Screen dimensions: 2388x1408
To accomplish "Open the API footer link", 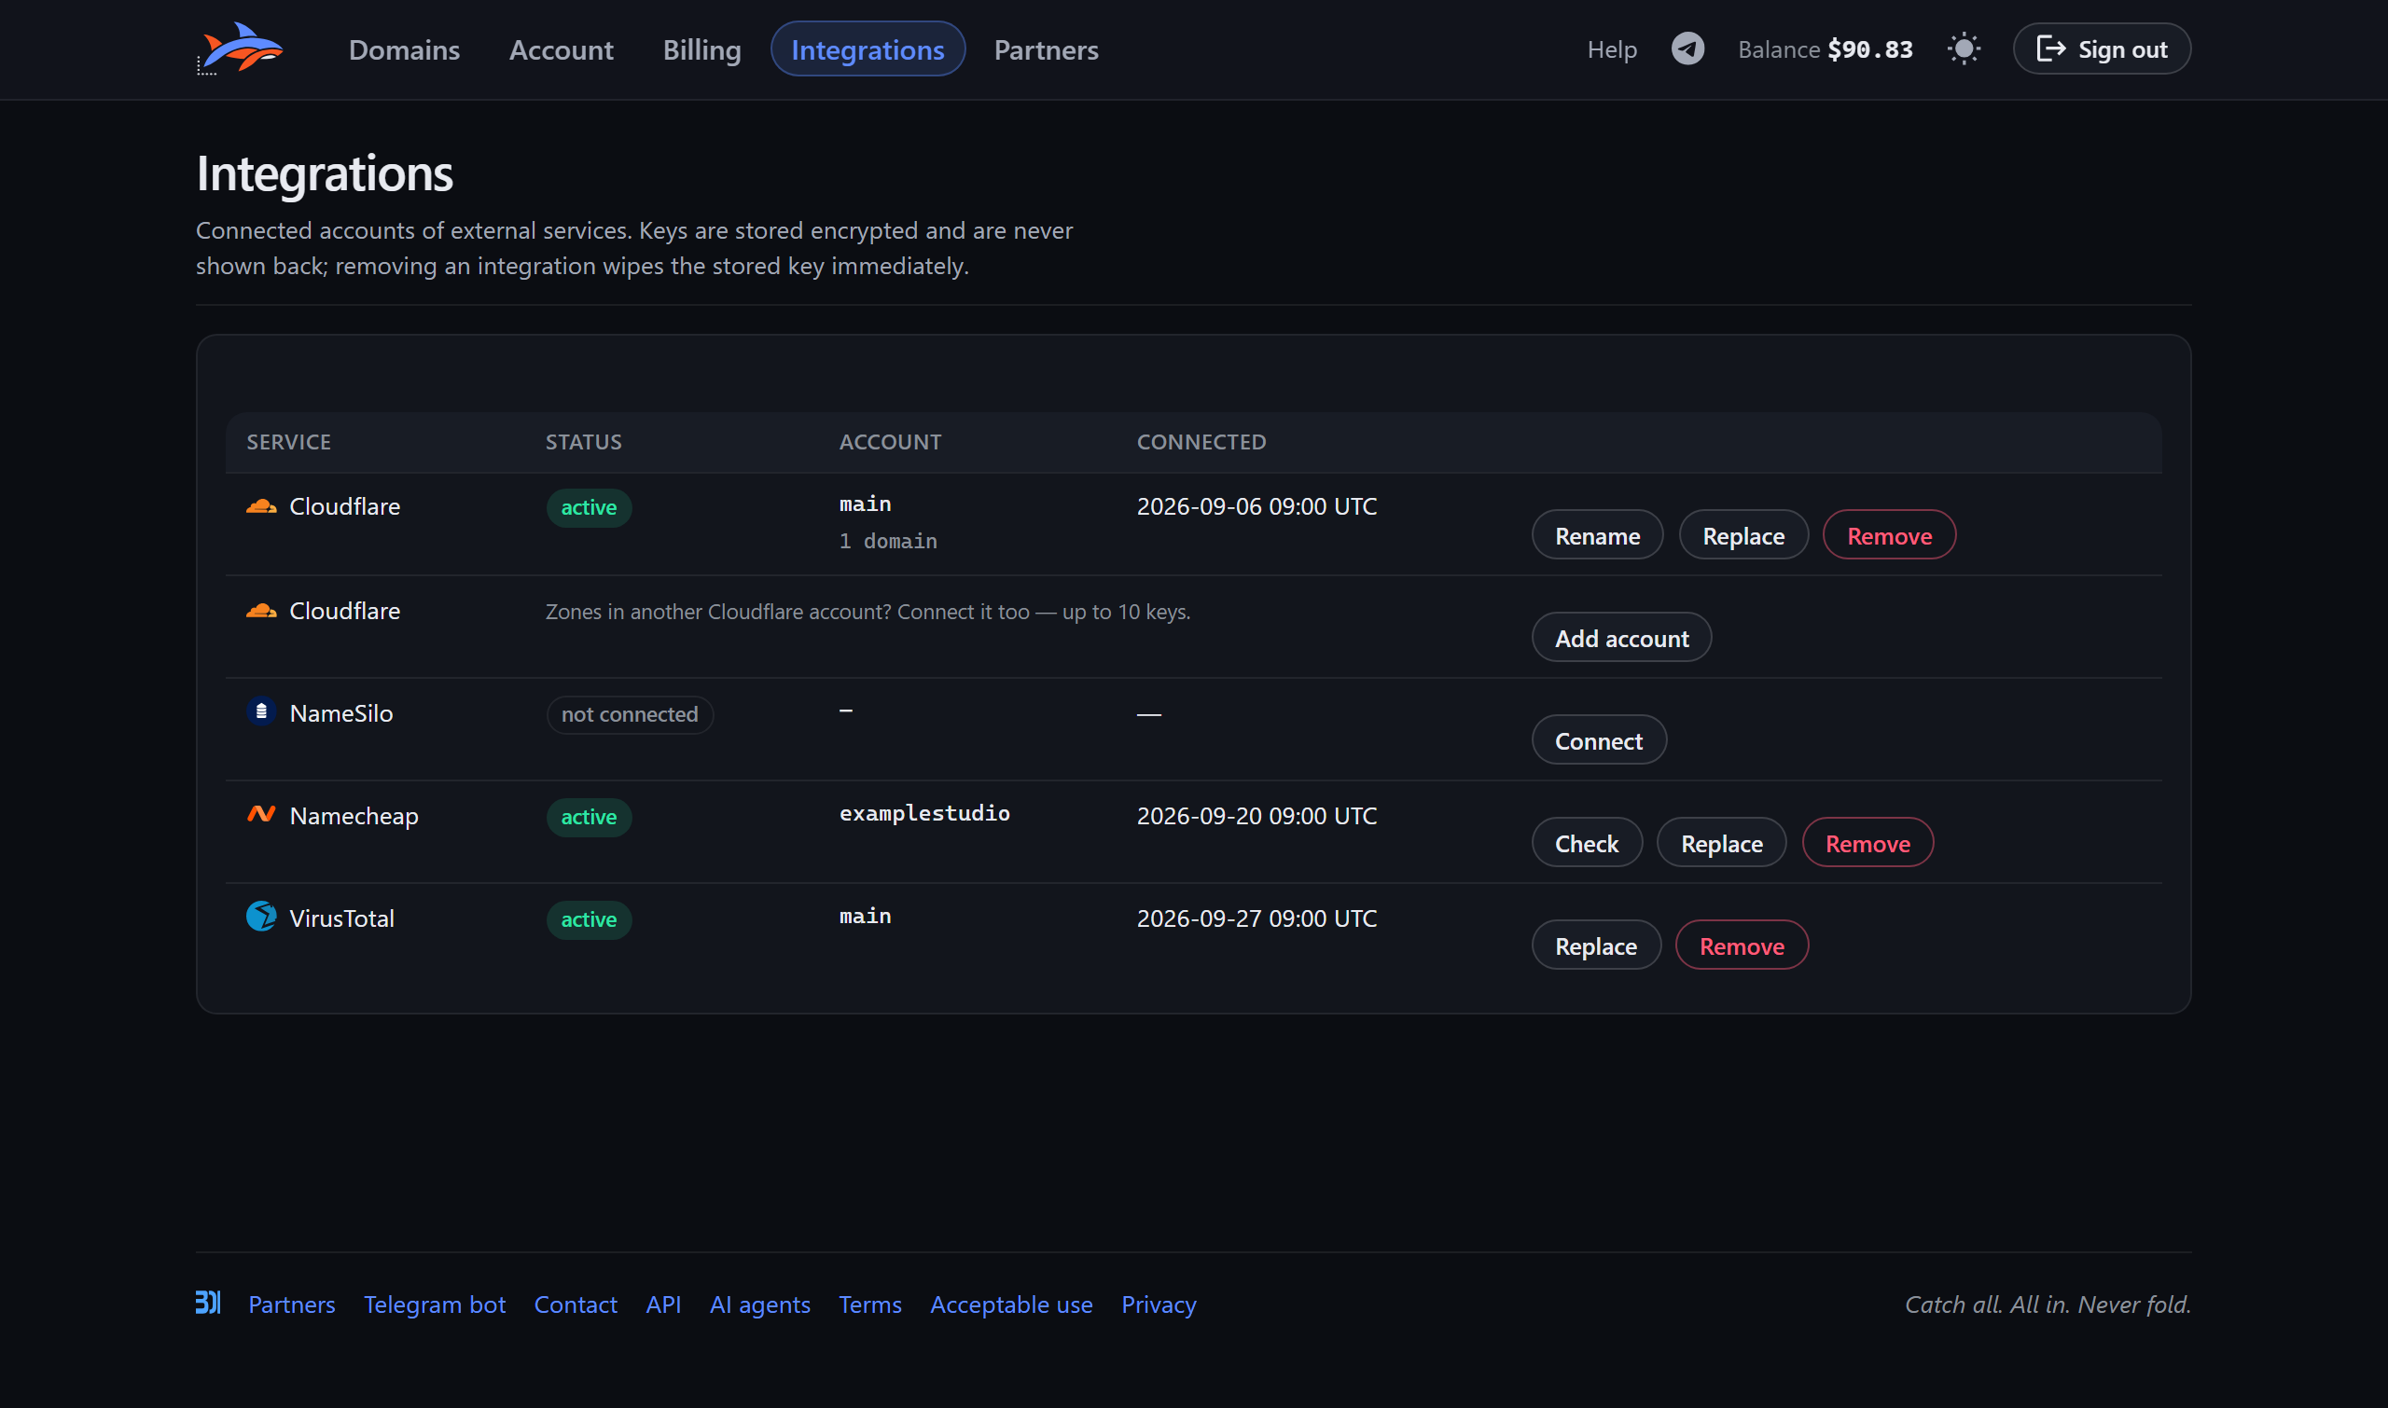I will pos(663,1304).
